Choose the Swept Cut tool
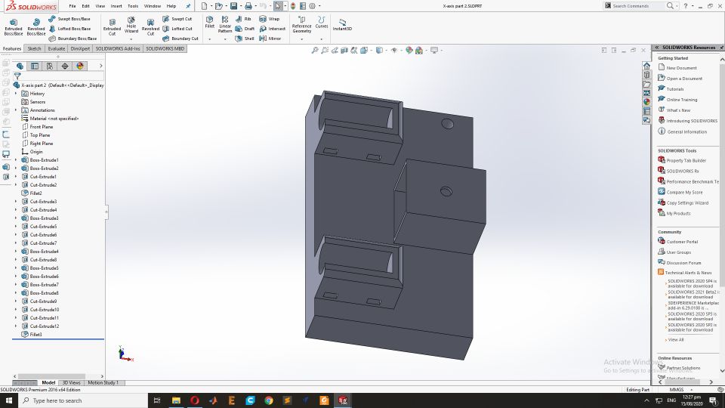Viewport: 725px width, 408px height. click(177, 19)
